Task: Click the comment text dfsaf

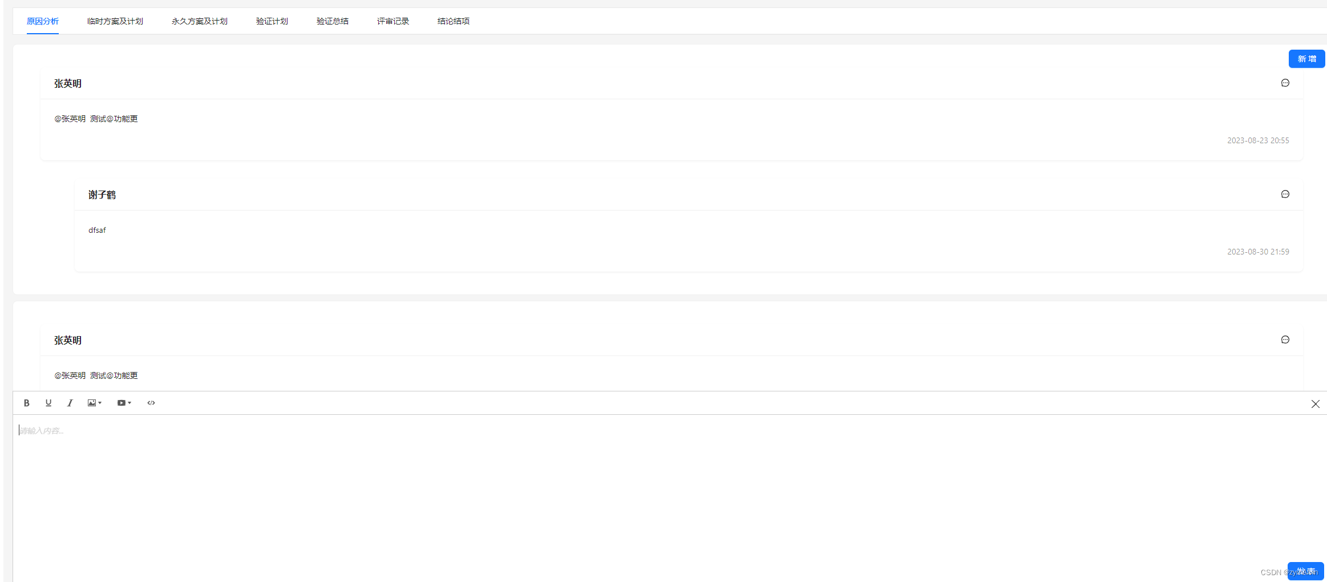Action: coord(97,230)
